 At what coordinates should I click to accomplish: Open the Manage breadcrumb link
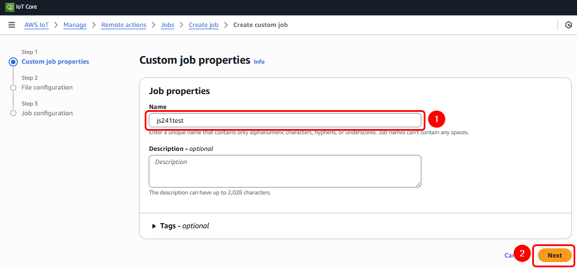(x=75, y=25)
